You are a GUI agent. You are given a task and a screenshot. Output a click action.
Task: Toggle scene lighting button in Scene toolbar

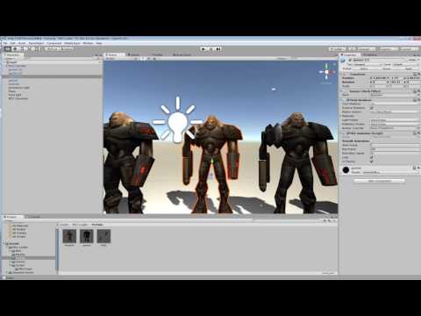tap(143, 59)
